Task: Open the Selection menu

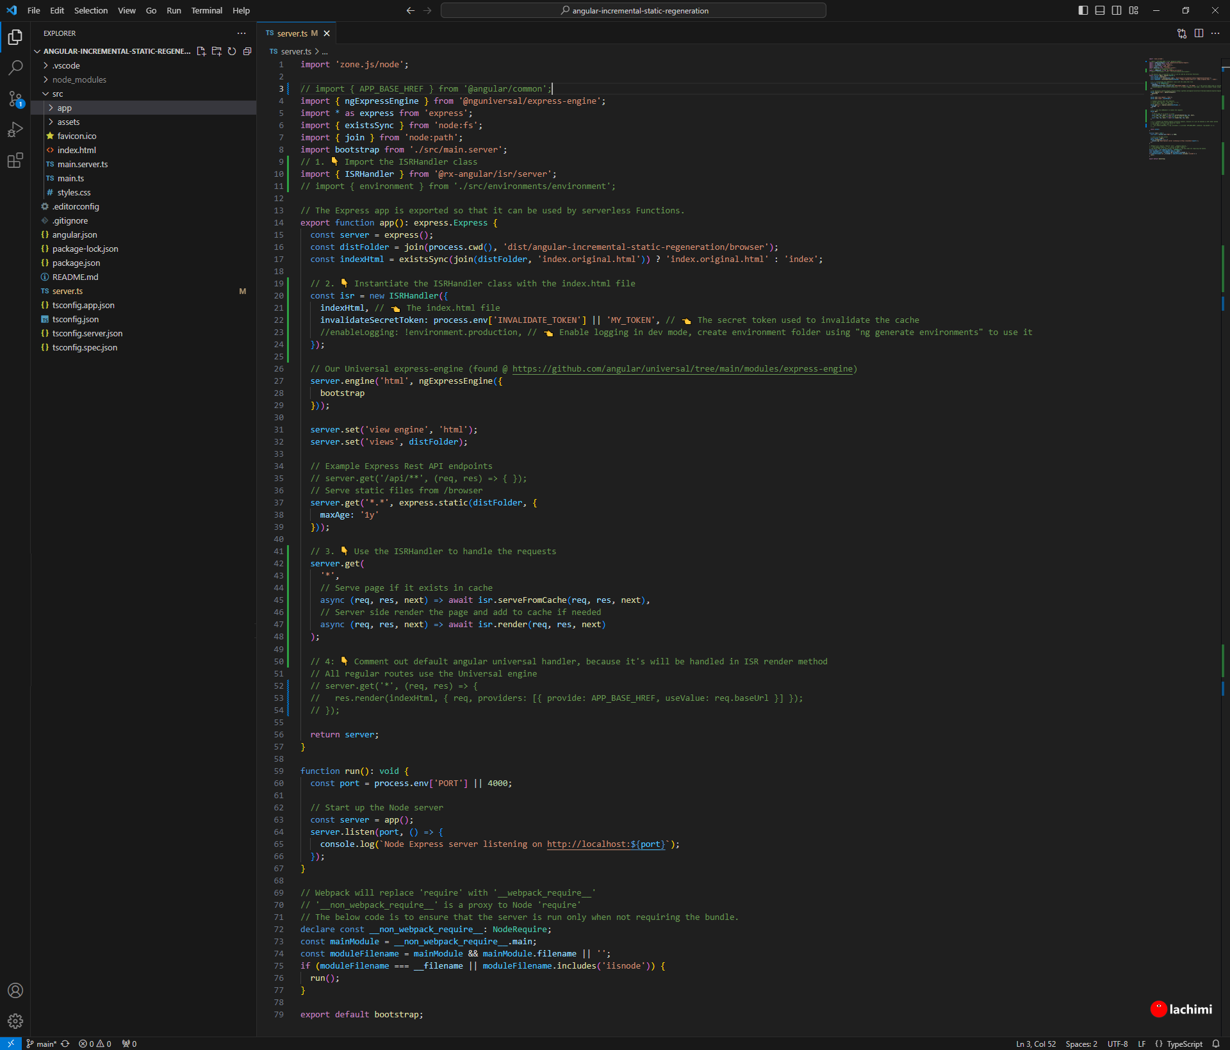Action: (x=90, y=10)
